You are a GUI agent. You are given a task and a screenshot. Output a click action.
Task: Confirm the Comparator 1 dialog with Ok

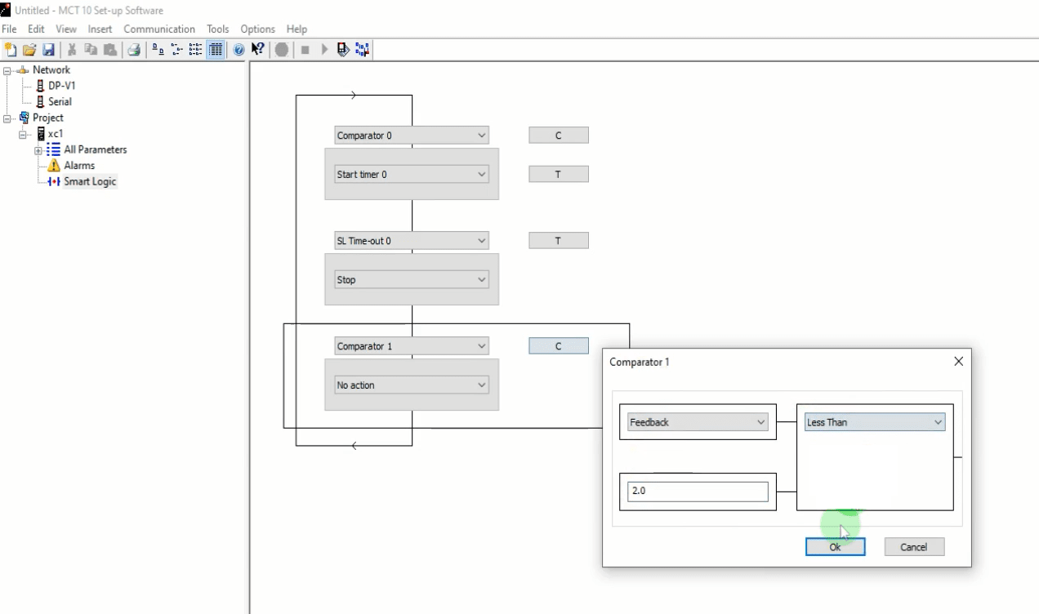coord(835,547)
